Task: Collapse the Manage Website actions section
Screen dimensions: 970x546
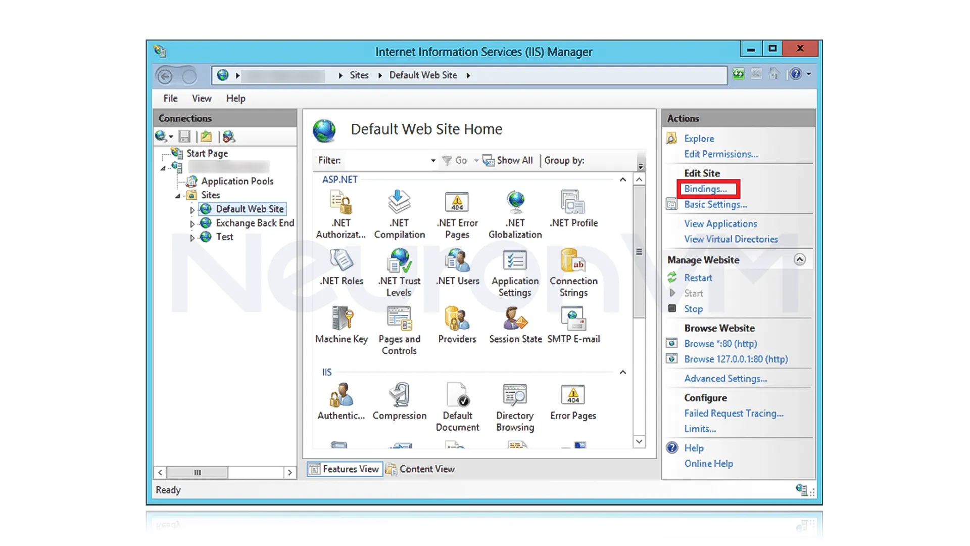Action: tap(799, 259)
